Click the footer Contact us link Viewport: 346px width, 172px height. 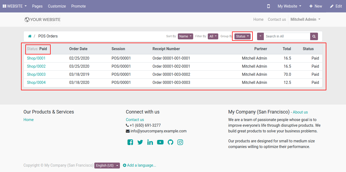(135, 120)
